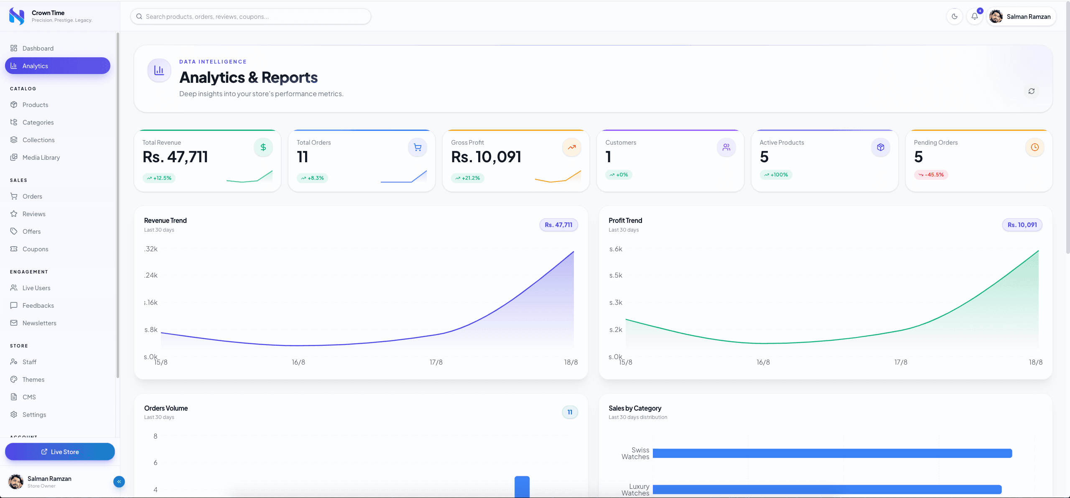Click the +8.3% orders badge
The image size is (1070, 498).
pos(313,179)
